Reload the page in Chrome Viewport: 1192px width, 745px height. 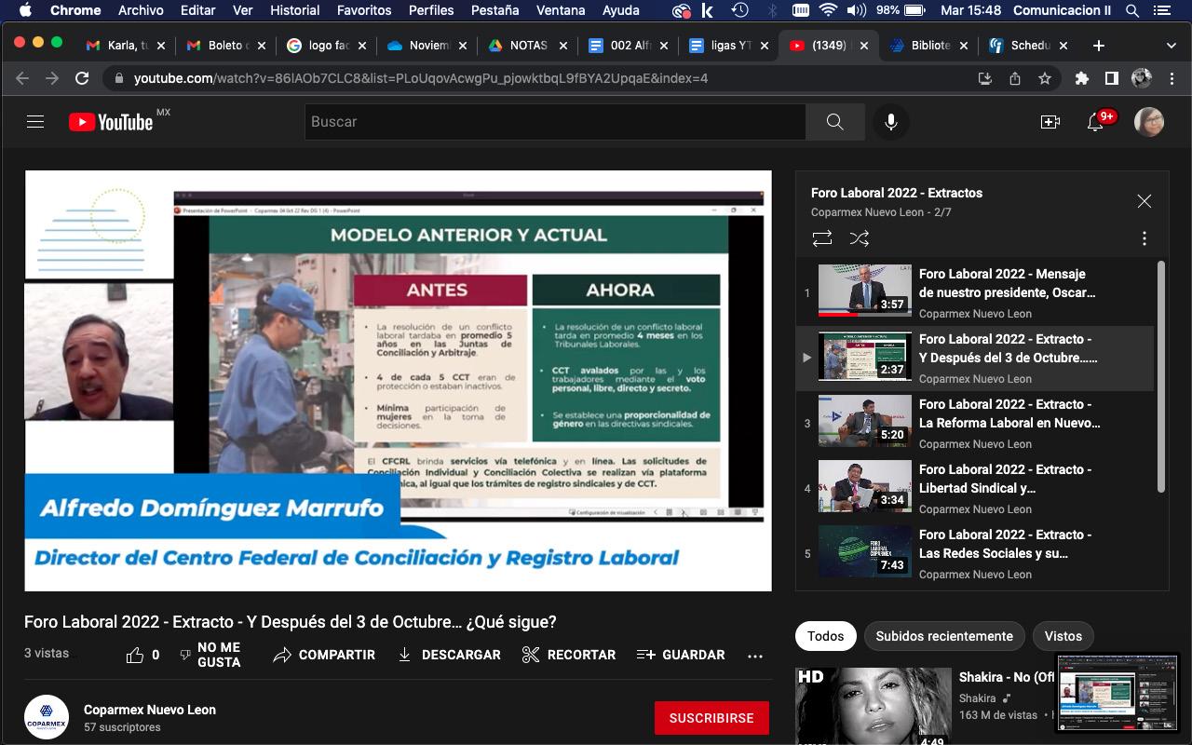tap(82, 79)
